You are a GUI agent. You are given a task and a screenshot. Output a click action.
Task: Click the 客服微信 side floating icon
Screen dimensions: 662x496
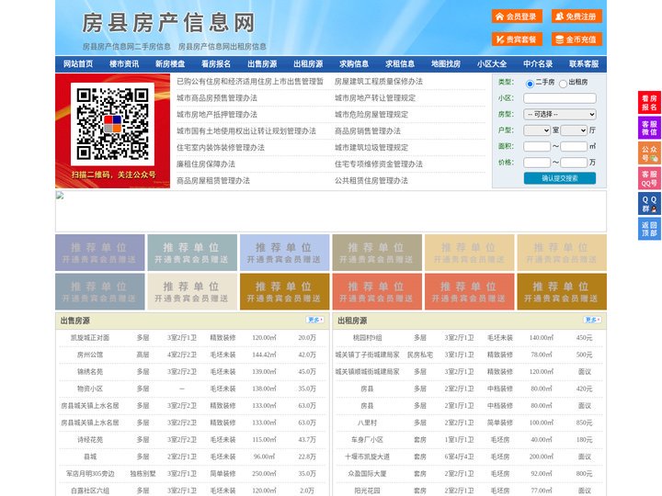[649, 128]
